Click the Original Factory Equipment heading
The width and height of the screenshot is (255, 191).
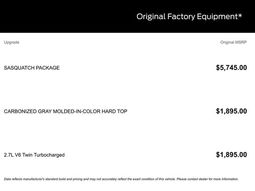click(189, 17)
